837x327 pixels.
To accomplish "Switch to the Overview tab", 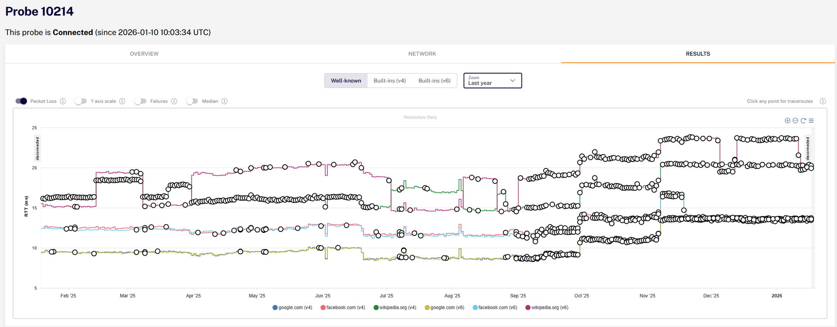I will [144, 54].
